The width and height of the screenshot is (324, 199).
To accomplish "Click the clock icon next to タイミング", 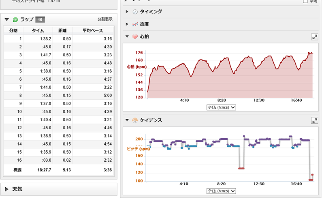I will (x=135, y=12).
